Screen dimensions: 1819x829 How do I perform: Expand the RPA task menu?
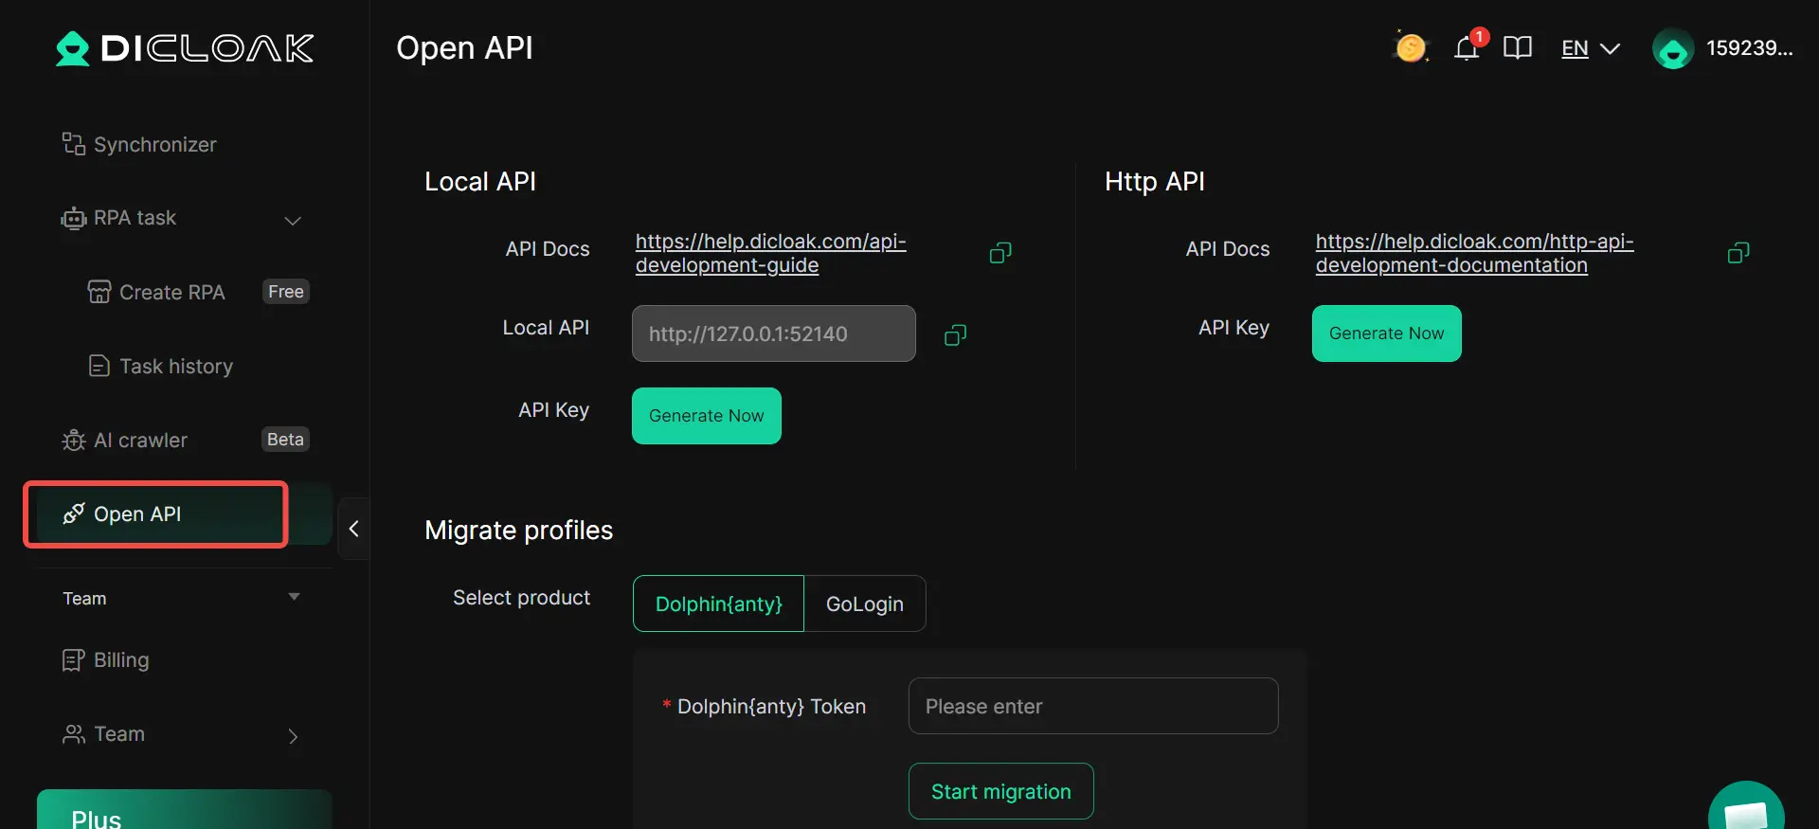293,220
